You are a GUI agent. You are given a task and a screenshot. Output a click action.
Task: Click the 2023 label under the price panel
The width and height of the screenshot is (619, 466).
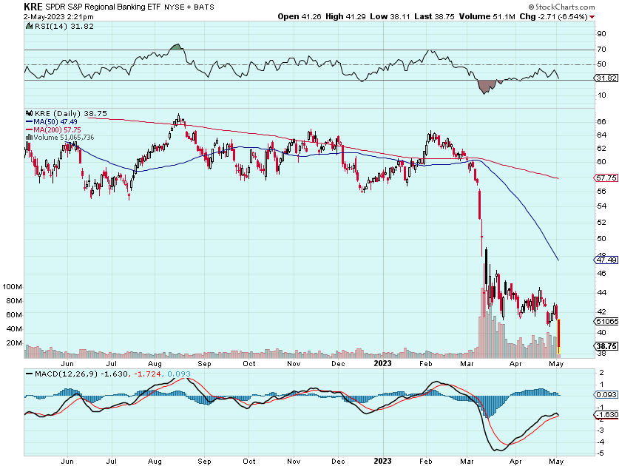[382, 363]
